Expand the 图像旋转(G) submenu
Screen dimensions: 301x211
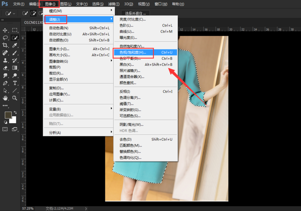pyautogui.click(x=79, y=61)
